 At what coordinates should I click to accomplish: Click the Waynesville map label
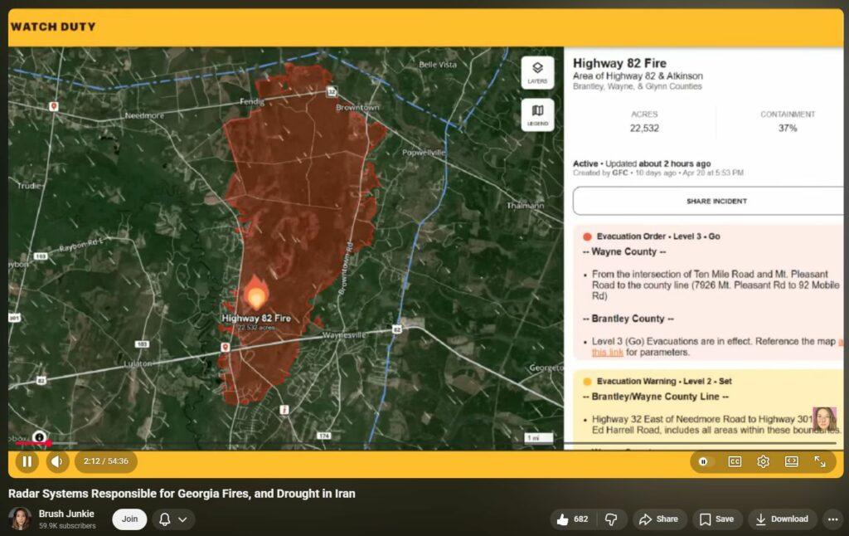coord(344,335)
